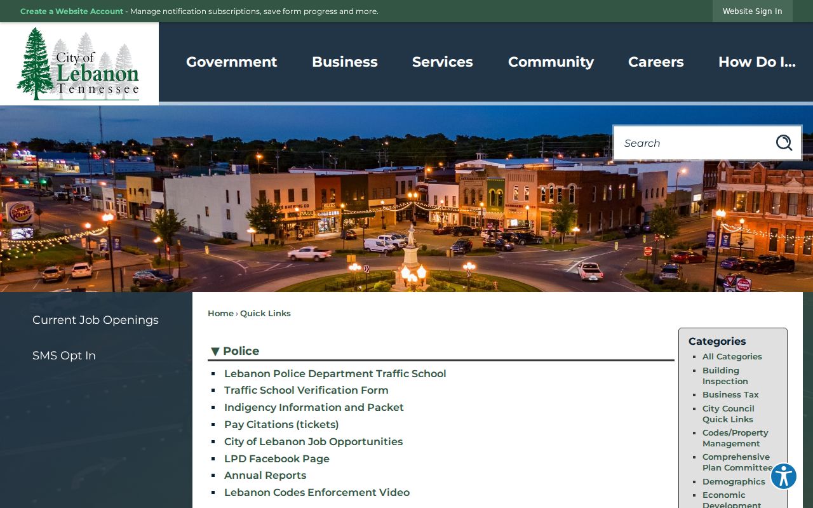This screenshot has height=508, width=813.
Task: Click the downtown Lebanon square banner photo
Action: [406, 199]
